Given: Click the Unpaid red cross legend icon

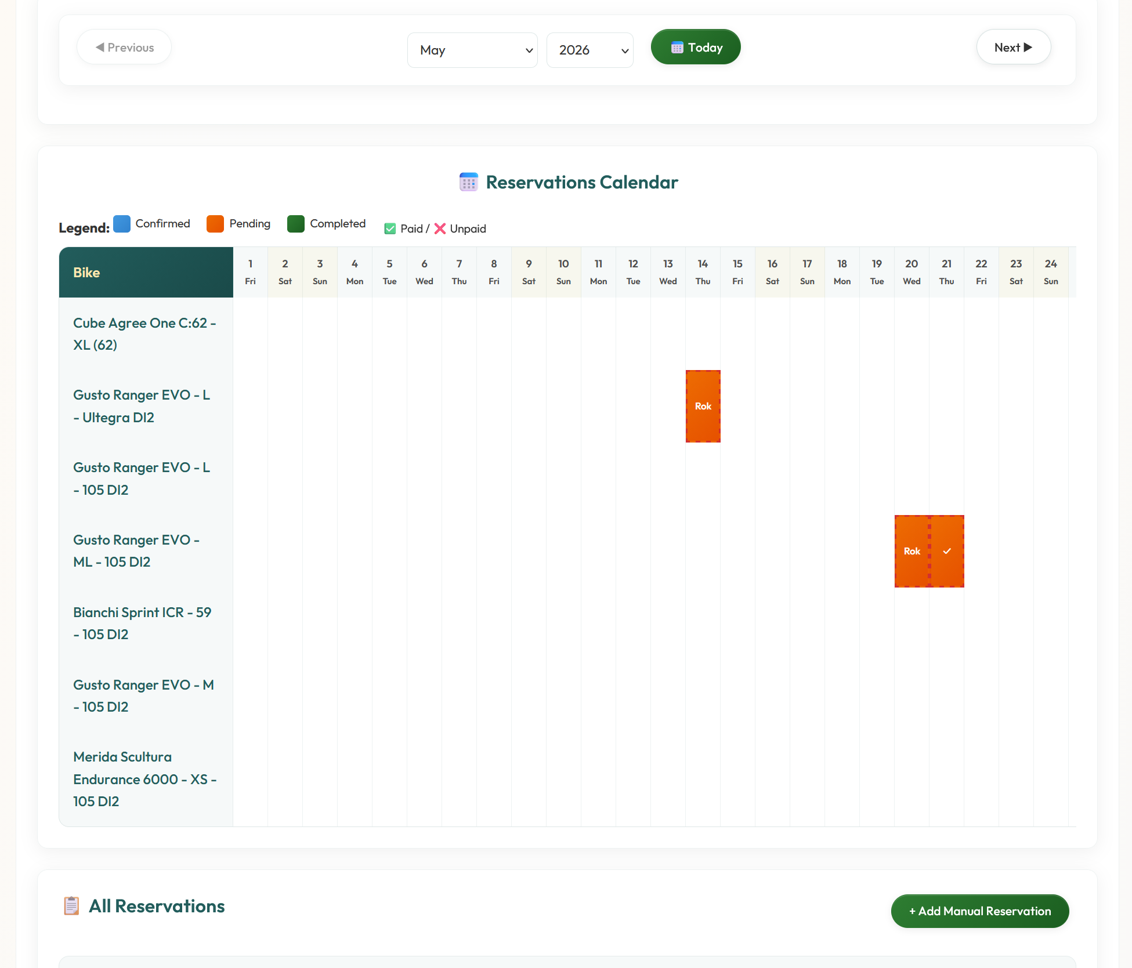Looking at the screenshot, I should (440, 229).
